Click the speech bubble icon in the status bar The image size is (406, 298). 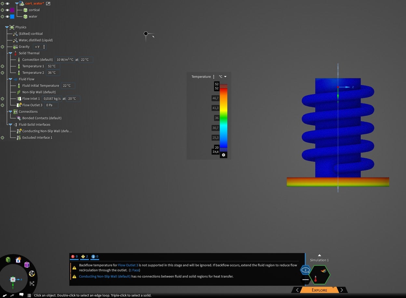tap(21, 295)
